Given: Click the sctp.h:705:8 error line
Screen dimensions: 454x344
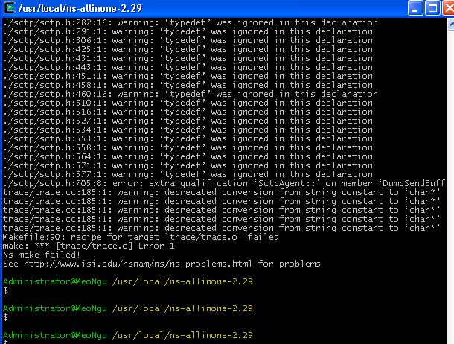Looking at the screenshot, I should click(x=223, y=183).
